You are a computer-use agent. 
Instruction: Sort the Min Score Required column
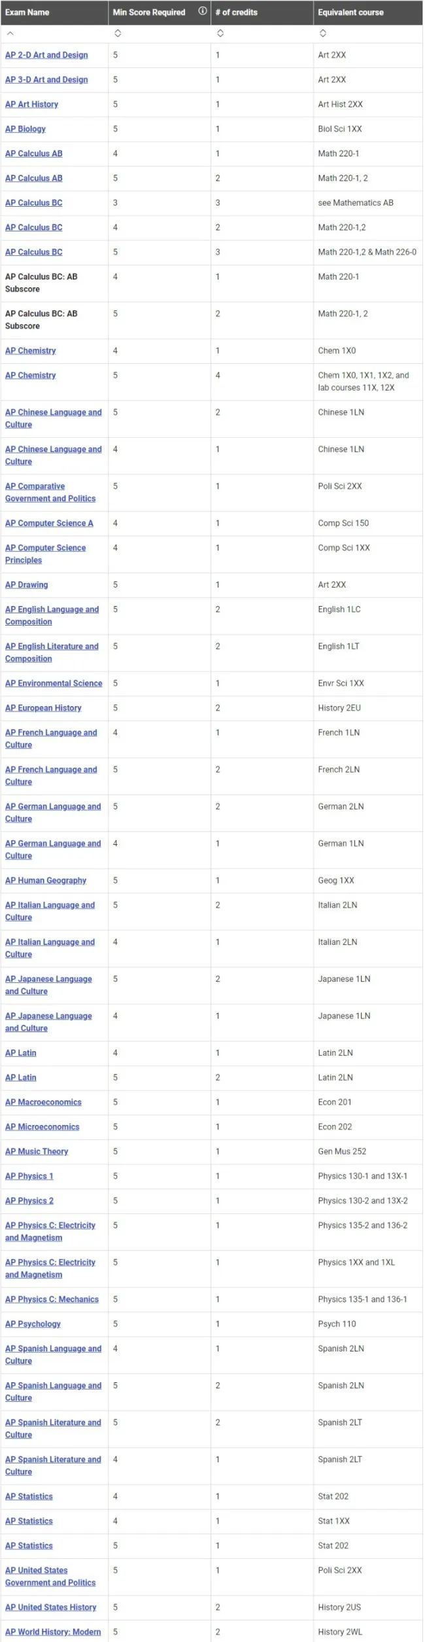[118, 33]
